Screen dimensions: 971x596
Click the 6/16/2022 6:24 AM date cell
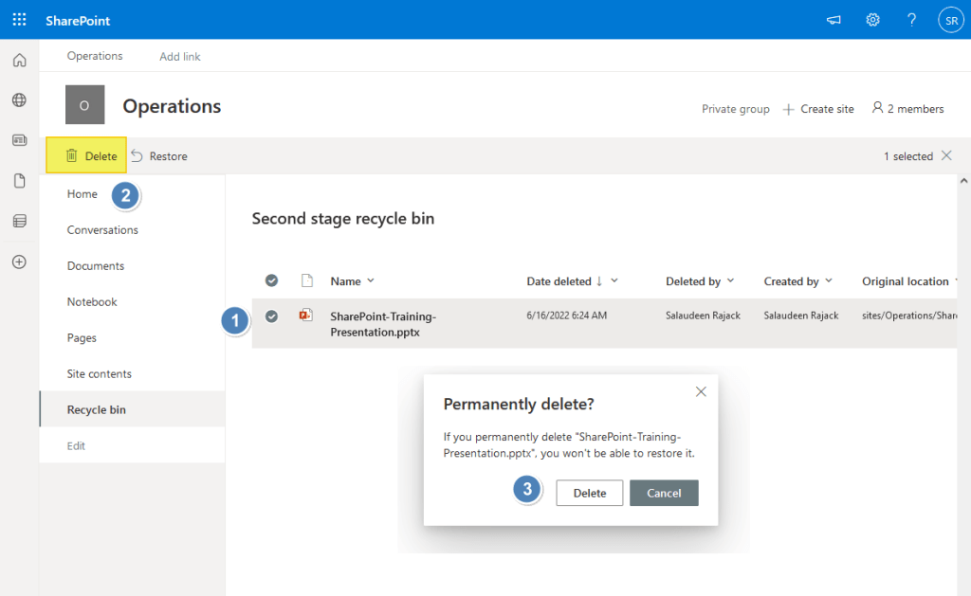(x=567, y=315)
